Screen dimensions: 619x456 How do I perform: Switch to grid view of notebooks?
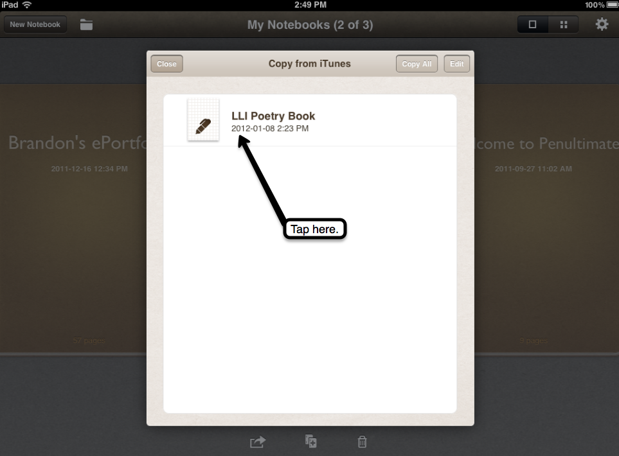(x=563, y=24)
